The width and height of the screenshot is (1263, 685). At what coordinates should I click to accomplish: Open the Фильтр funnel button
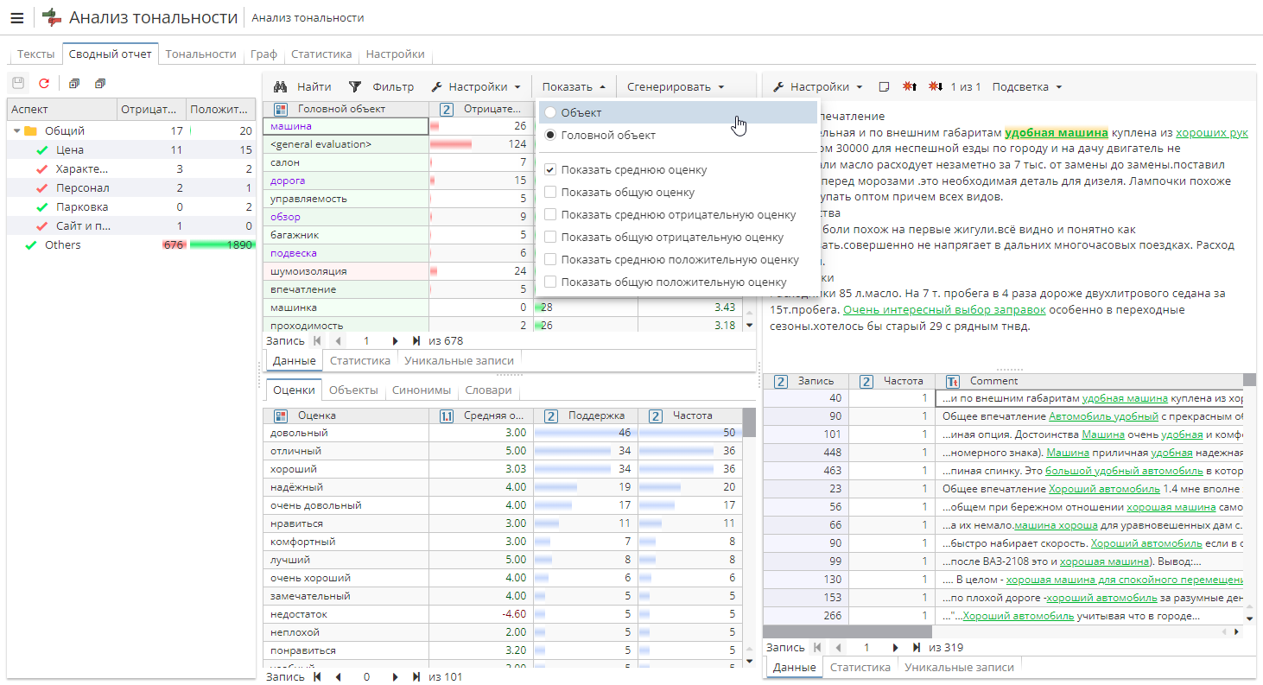click(x=381, y=86)
